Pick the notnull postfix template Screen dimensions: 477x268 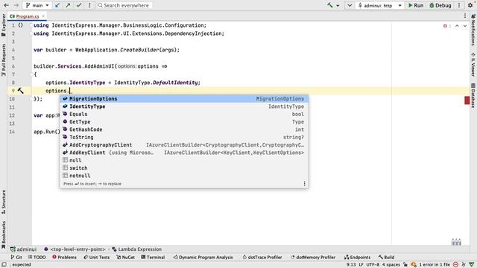coord(184,176)
